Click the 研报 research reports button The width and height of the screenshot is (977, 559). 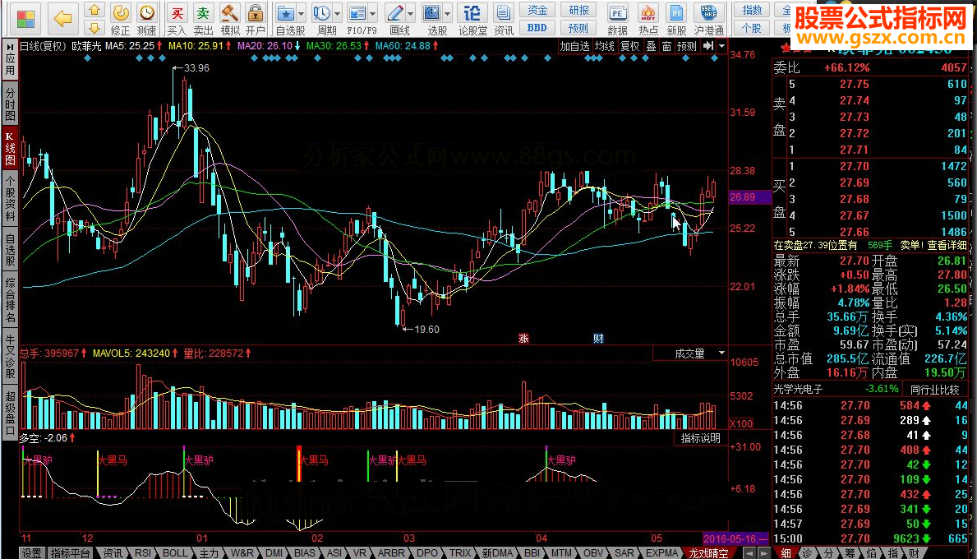578,10
